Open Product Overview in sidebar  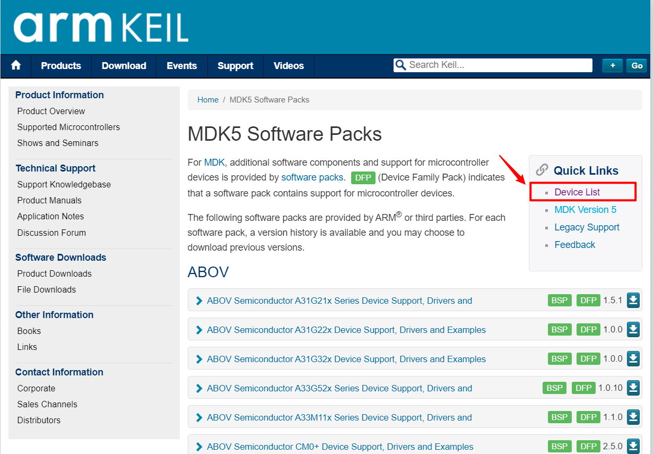51,111
